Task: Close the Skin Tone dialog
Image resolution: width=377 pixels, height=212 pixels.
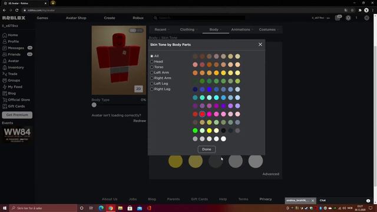Action: pos(260,45)
